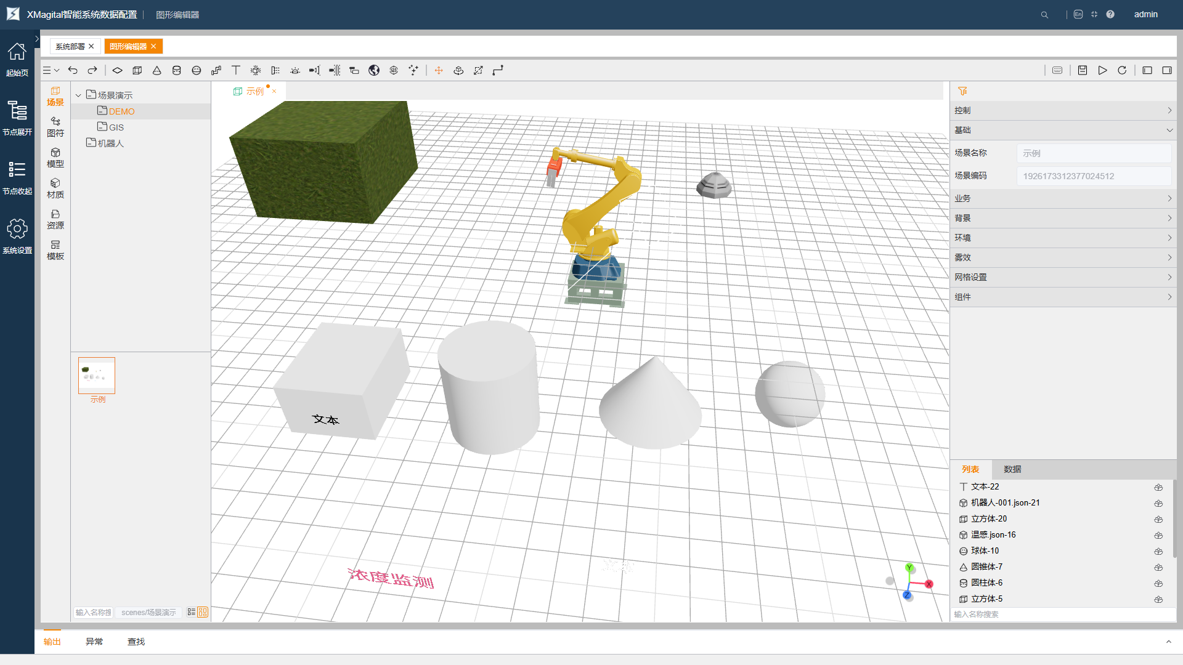Switch to the 数据 tab
The image size is (1183, 665).
click(1012, 469)
